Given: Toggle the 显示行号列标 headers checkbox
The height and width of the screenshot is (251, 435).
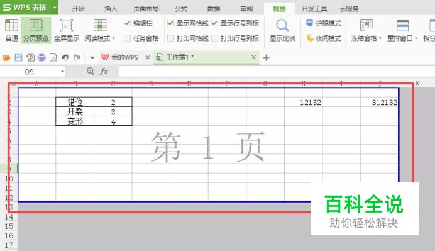Looking at the screenshot, I should coord(214,23).
